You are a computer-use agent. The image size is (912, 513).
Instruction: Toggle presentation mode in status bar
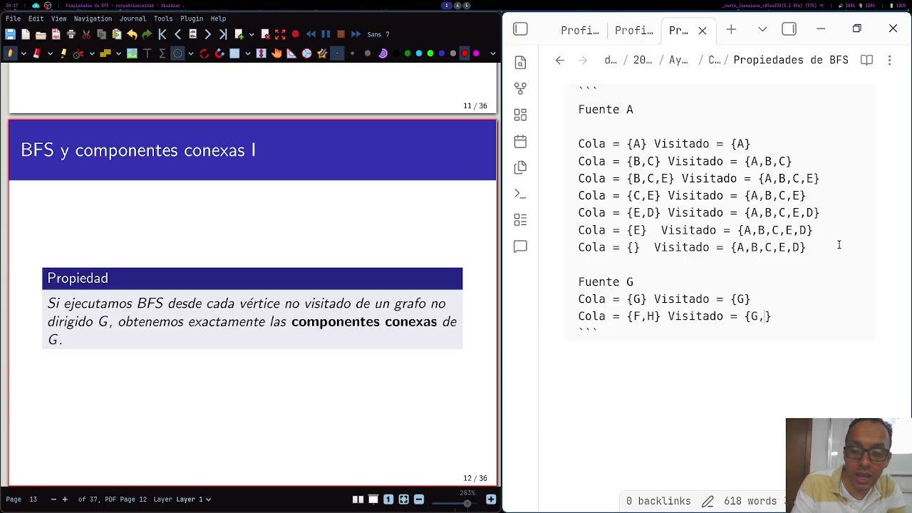tap(373, 499)
